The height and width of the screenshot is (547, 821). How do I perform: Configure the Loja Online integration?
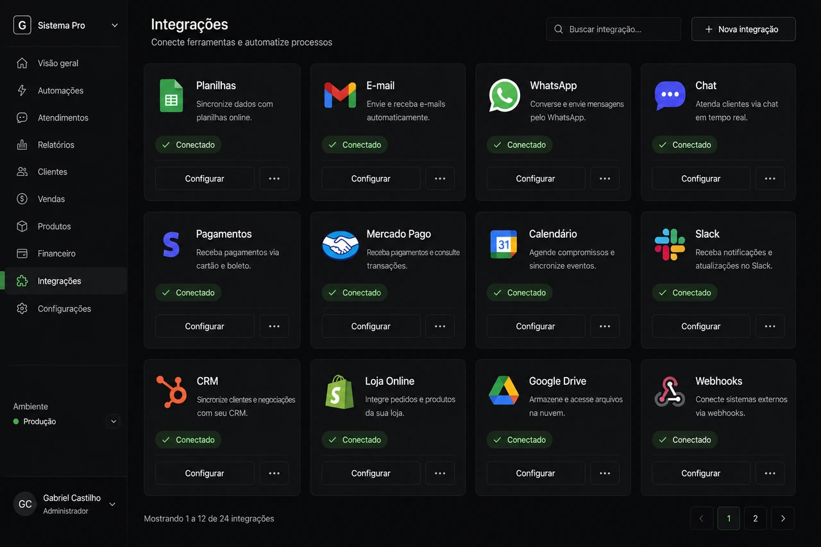click(371, 473)
